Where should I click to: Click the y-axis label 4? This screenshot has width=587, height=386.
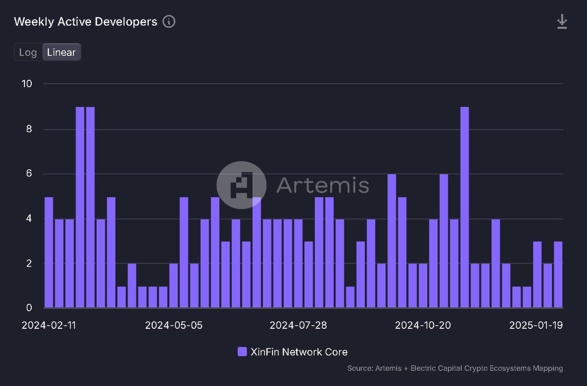click(x=29, y=219)
